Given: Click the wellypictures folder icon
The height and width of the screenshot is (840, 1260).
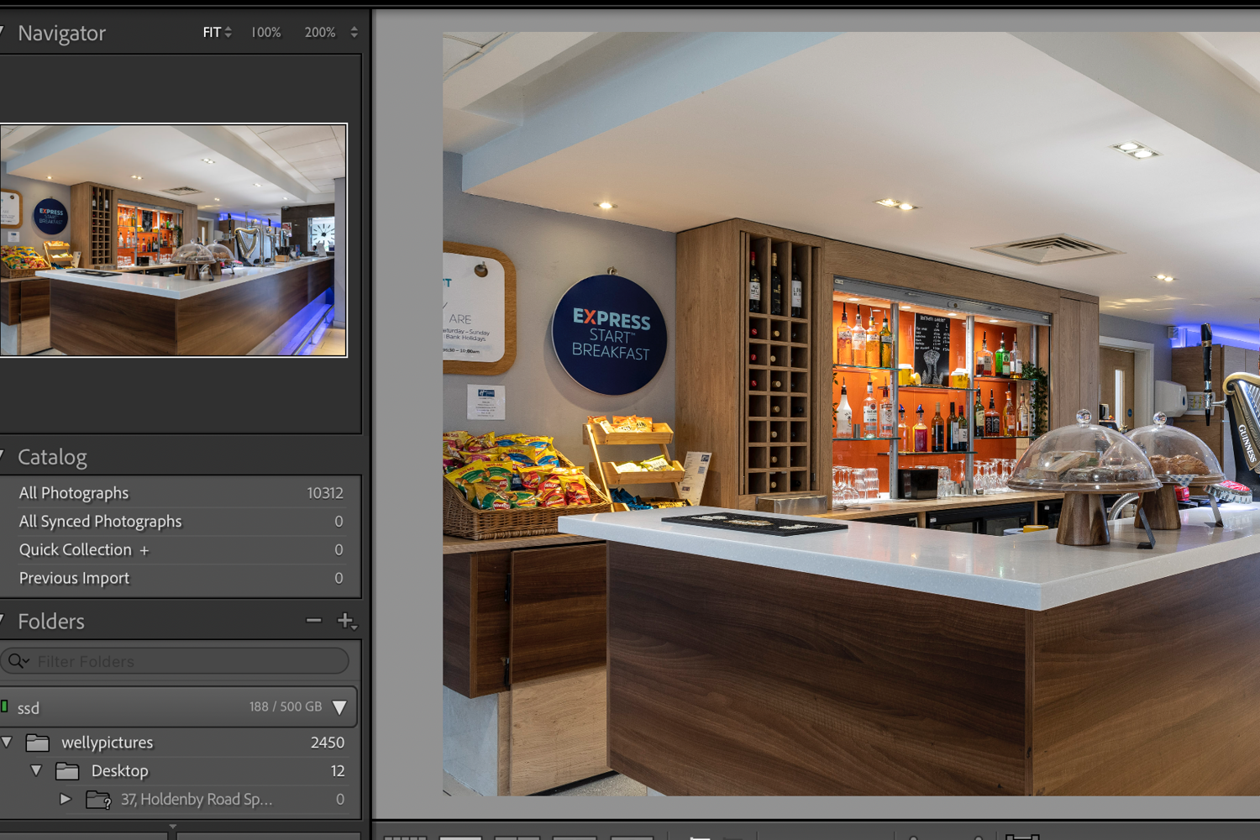Looking at the screenshot, I should tap(37, 743).
